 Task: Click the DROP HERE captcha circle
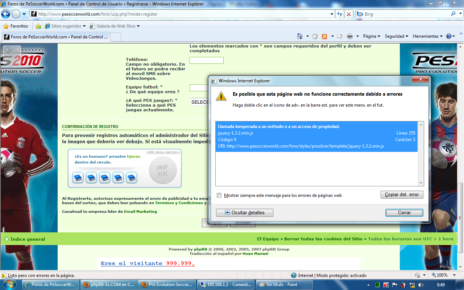pyautogui.click(x=163, y=170)
